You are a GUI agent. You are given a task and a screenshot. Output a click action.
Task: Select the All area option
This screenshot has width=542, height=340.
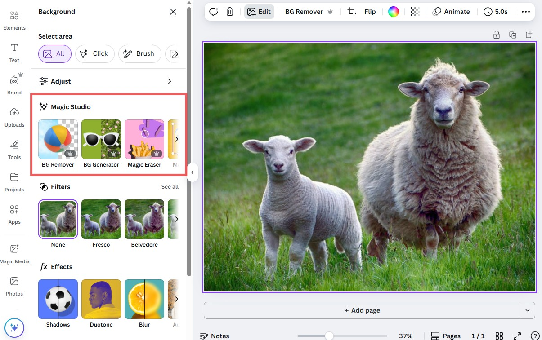[x=54, y=54]
